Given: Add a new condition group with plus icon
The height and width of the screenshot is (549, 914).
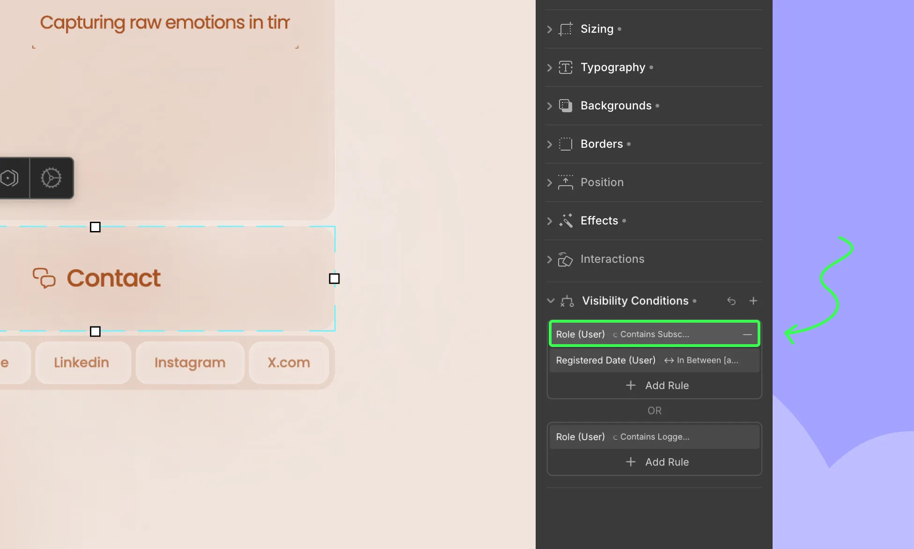Looking at the screenshot, I should 753,301.
